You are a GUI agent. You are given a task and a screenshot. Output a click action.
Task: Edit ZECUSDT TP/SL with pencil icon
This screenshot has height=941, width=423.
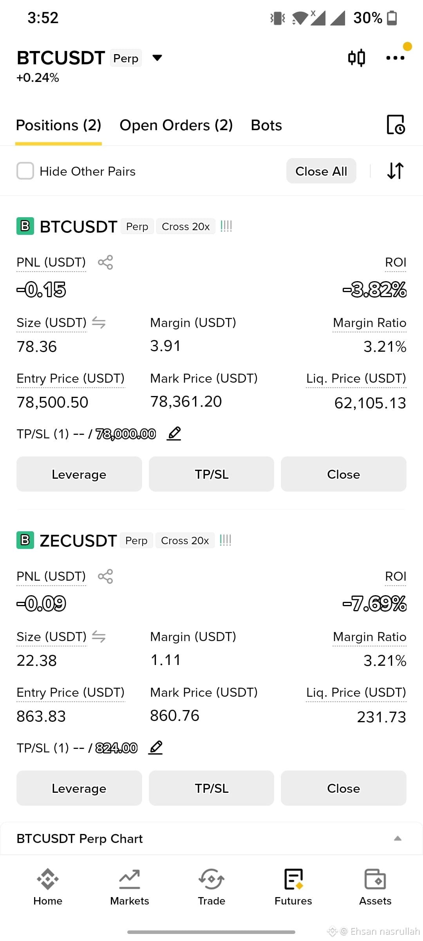155,748
